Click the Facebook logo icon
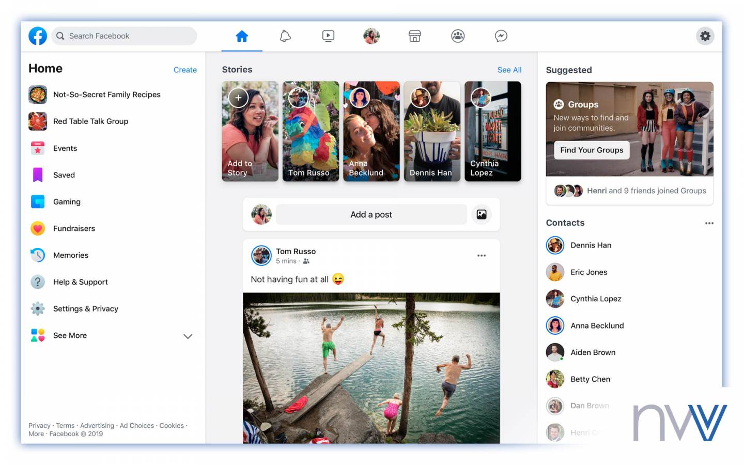 coord(38,36)
